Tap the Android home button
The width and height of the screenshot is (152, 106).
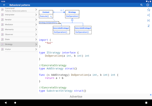click(15, 103)
